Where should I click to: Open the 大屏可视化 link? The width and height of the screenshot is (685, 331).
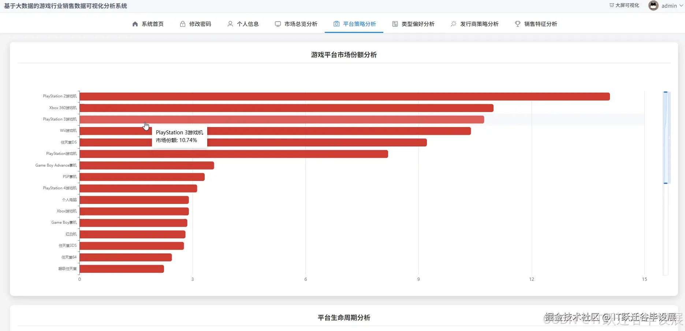[x=624, y=5]
